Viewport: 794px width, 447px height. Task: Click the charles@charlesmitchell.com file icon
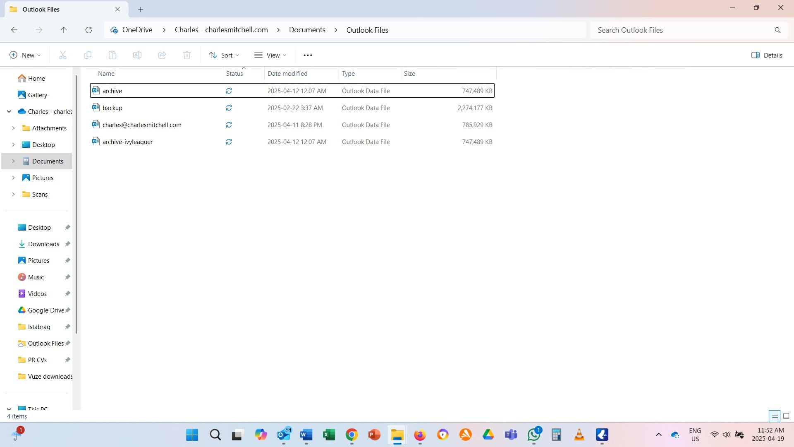[x=96, y=125]
